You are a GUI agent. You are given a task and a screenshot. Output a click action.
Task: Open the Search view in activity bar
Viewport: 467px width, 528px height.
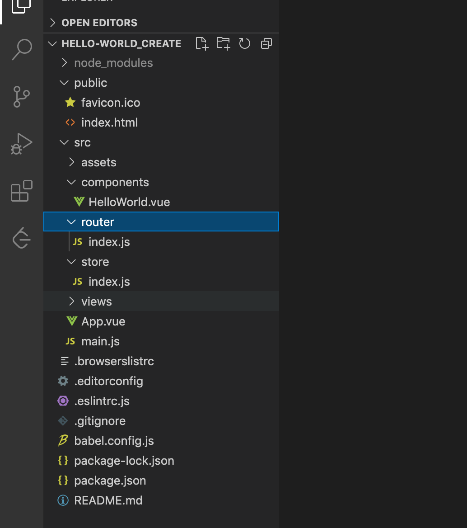click(x=22, y=49)
